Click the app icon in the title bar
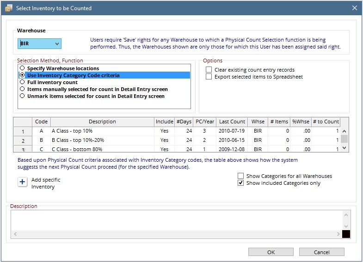The height and width of the screenshot is (262, 363). [x=8, y=8]
